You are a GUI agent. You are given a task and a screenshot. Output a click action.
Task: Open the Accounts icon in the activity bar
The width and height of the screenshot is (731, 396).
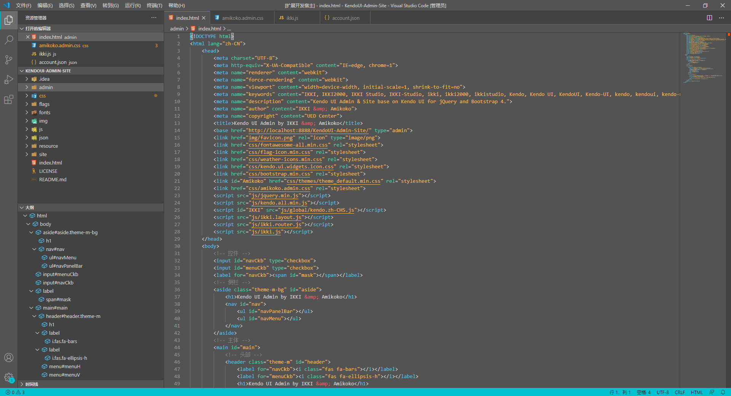[x=9, y=358]
